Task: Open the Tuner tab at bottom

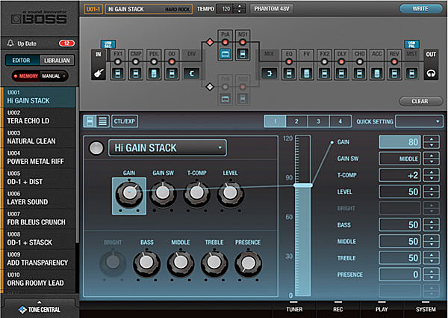Action: click(x=298, y=308)
